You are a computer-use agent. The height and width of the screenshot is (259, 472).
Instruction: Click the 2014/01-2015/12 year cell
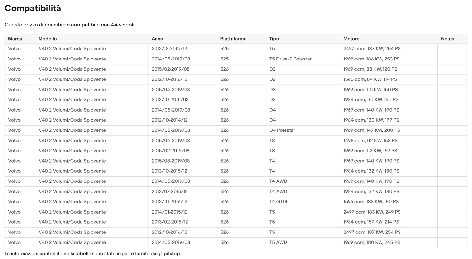[x=170, y=212]
